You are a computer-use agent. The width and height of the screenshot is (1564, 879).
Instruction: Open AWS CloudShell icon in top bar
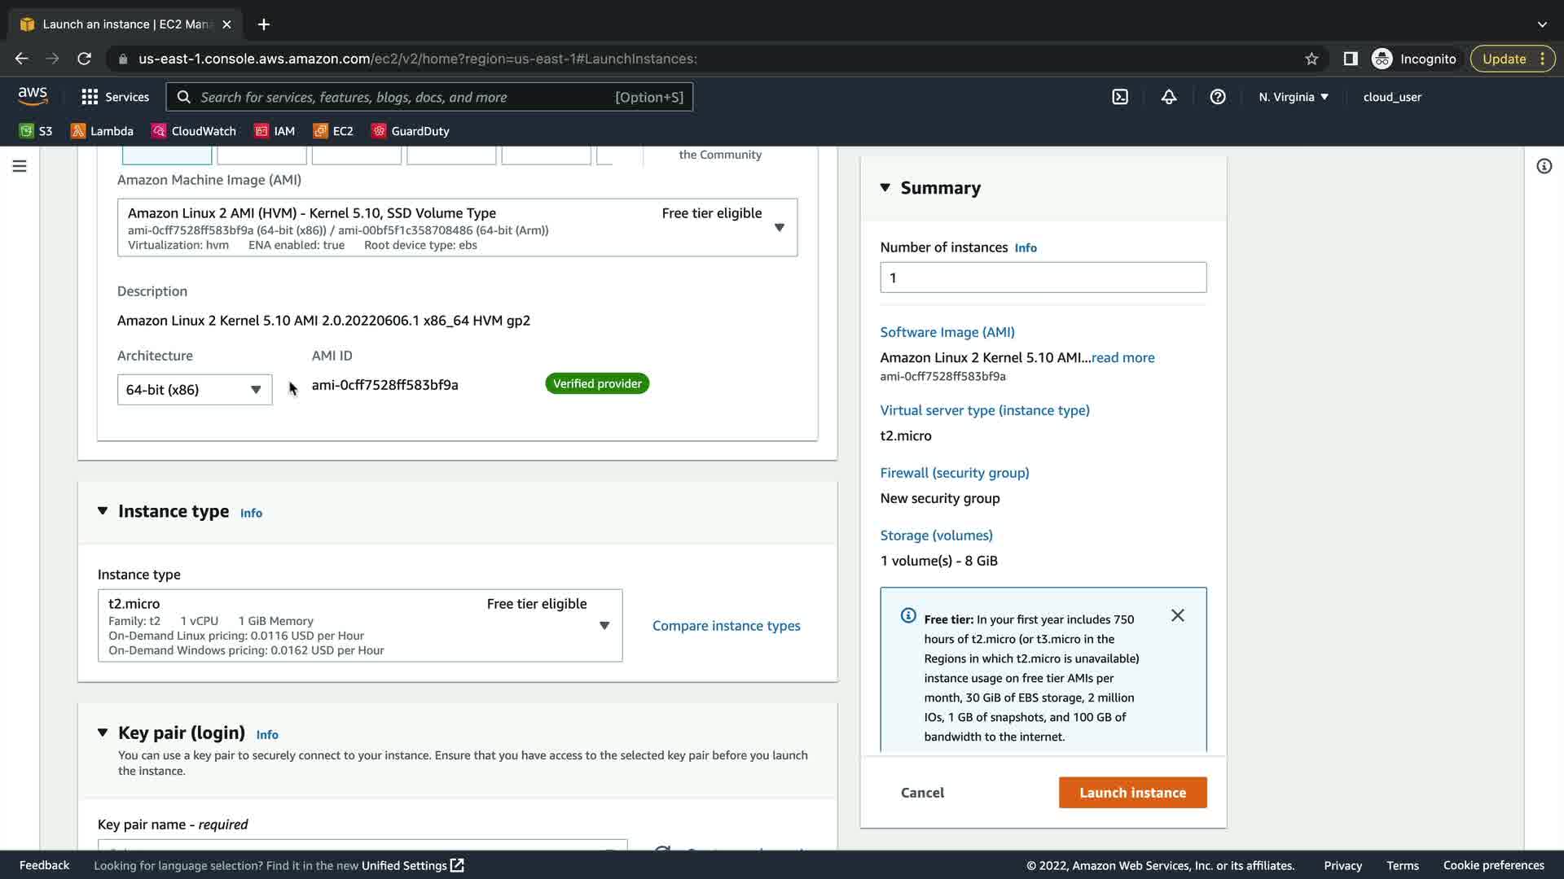click(1120, 97)
